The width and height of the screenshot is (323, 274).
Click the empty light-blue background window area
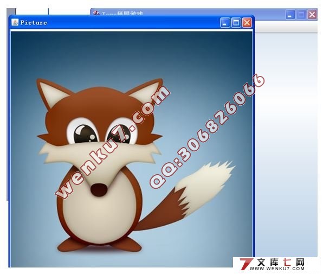pyautogui.click(x=286, y=144)
